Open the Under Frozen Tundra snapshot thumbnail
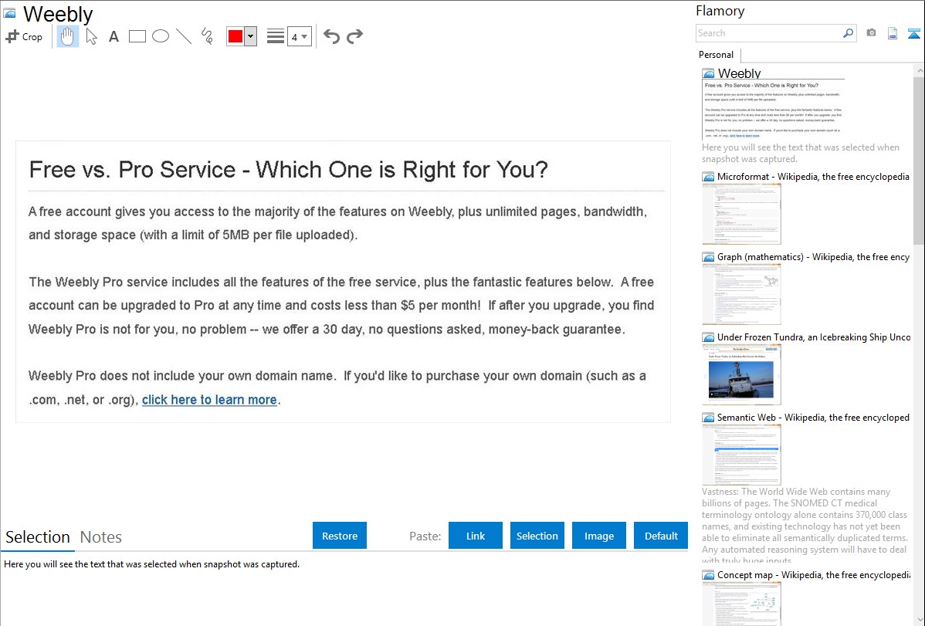Screen dimensions: 925x626 click(x=741, y=374)
